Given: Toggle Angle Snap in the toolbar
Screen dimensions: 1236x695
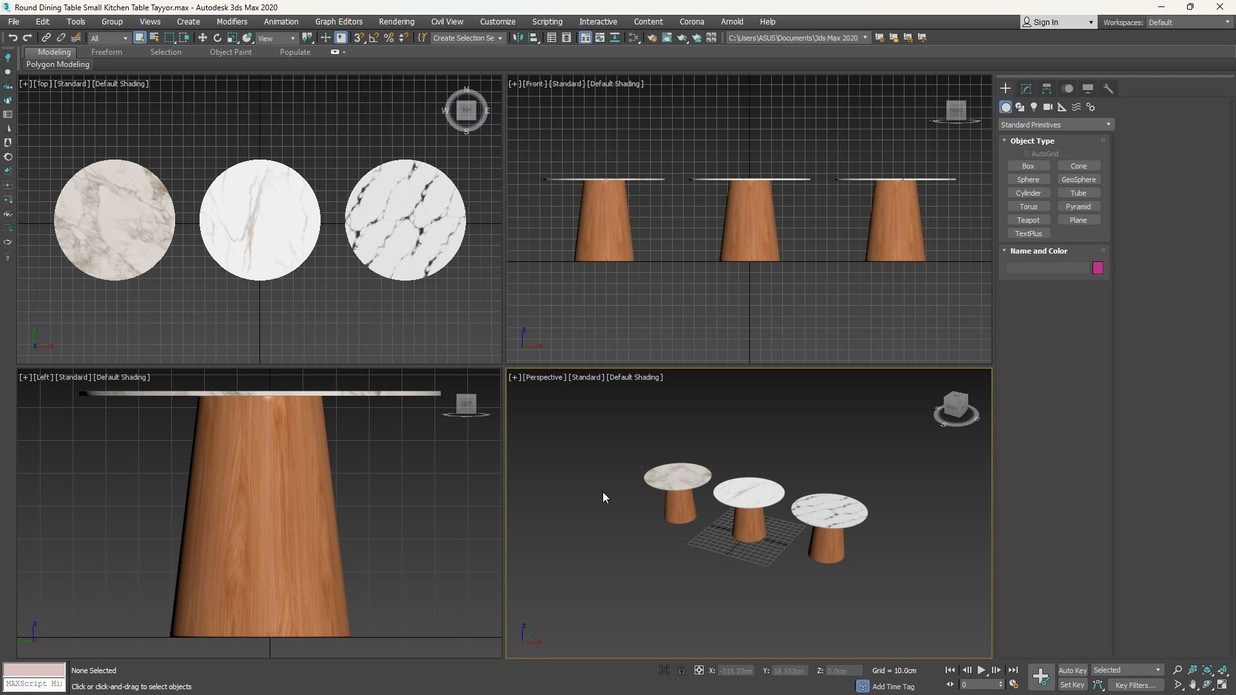Looking at the screenshot, I should 374,38.
